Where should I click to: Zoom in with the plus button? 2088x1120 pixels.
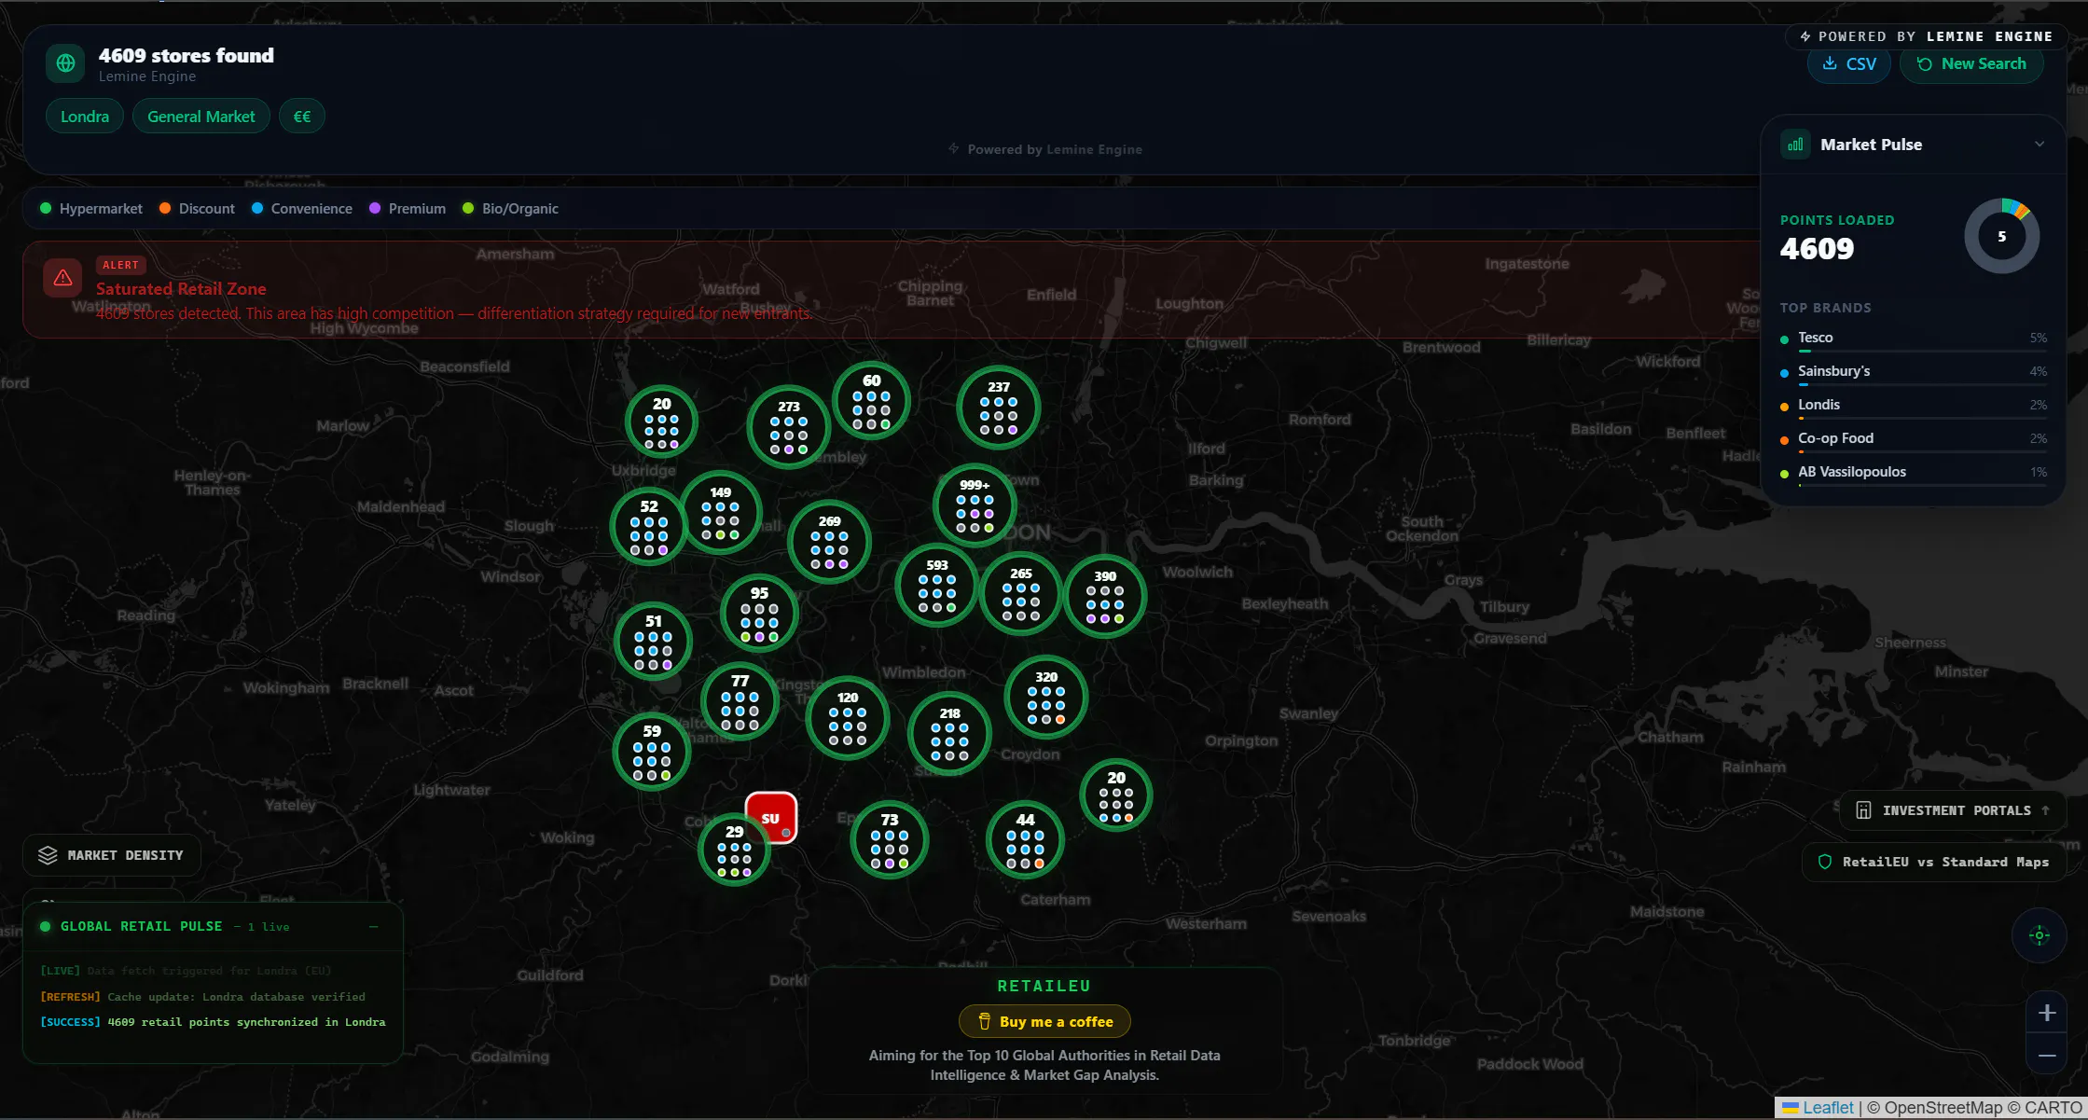[2047, 1013]
